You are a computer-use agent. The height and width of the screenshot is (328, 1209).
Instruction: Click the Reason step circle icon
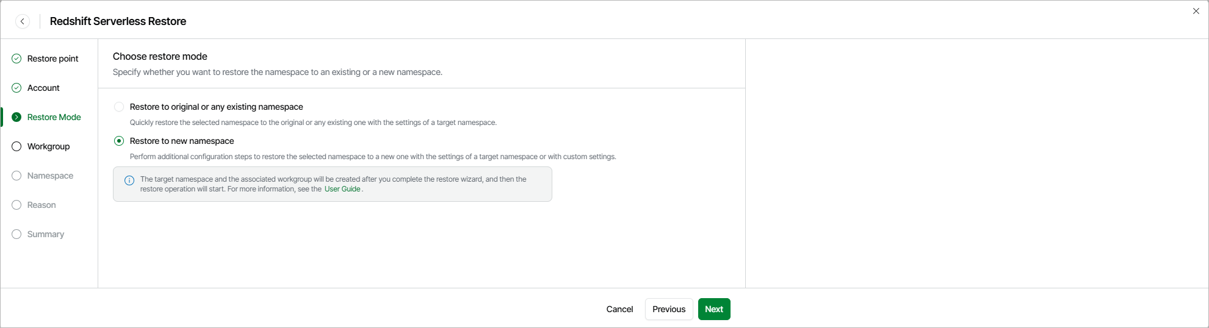16,205
